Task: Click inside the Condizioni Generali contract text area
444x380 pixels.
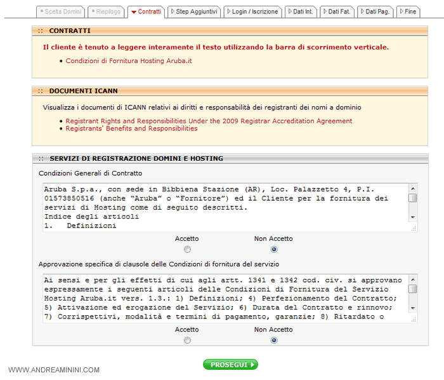Action: 222,207
